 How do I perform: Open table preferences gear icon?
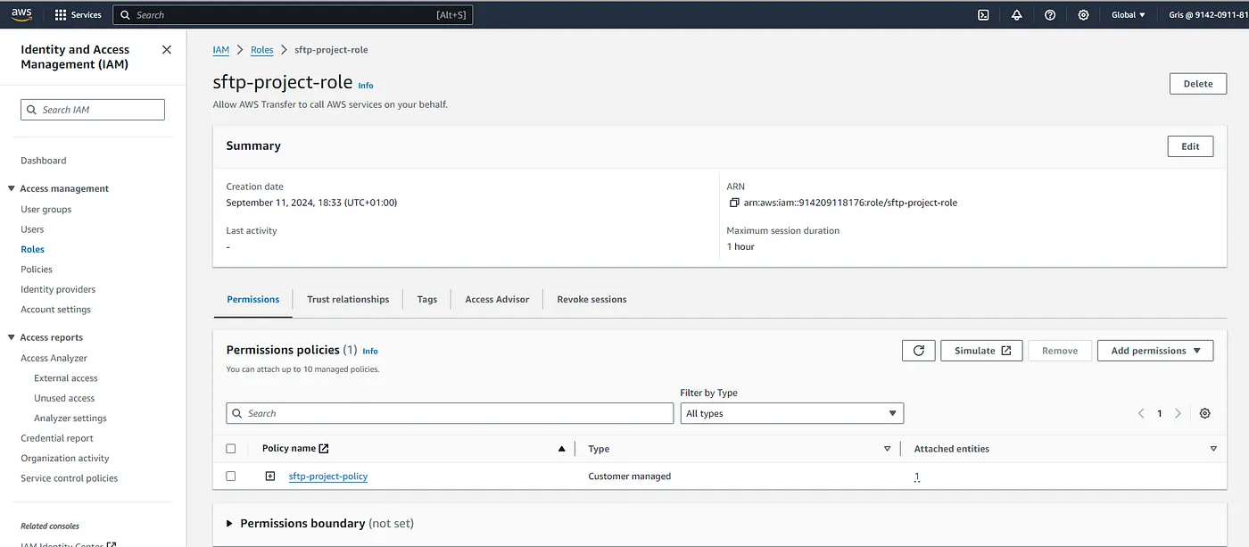[x=1204, y=413]
